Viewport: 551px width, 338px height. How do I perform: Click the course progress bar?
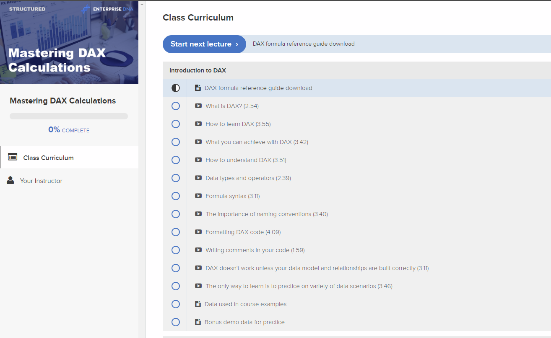tap(69, 116)
